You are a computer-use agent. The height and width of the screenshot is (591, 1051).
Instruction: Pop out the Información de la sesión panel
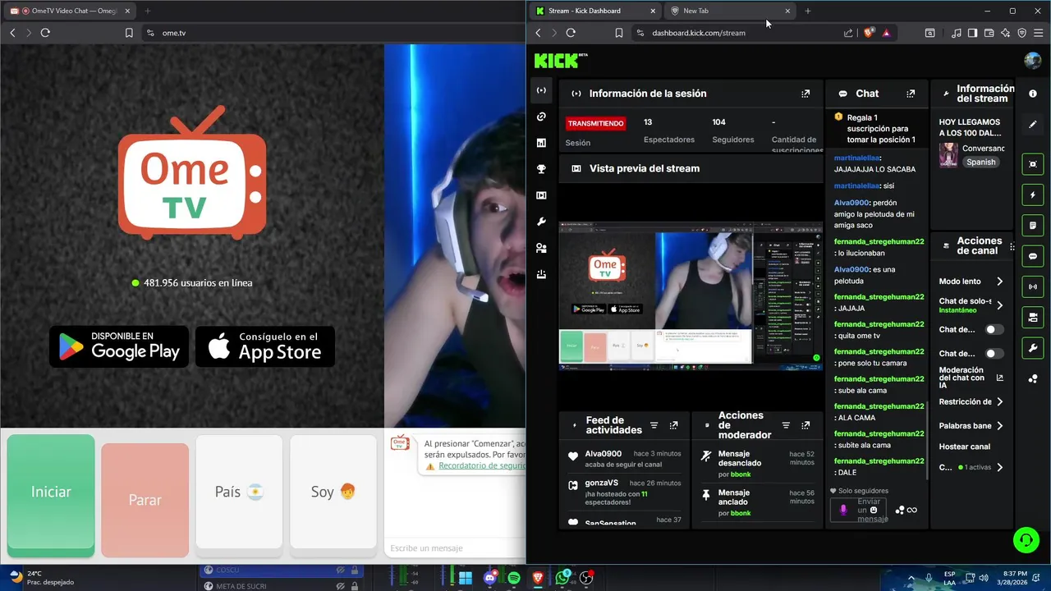805,94
